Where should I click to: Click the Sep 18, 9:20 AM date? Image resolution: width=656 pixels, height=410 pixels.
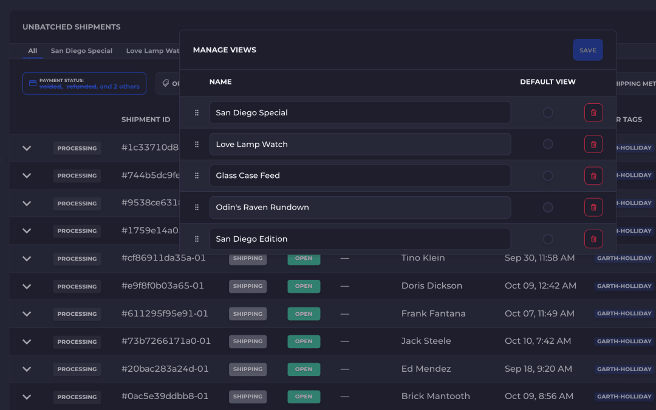coord(538,369)
